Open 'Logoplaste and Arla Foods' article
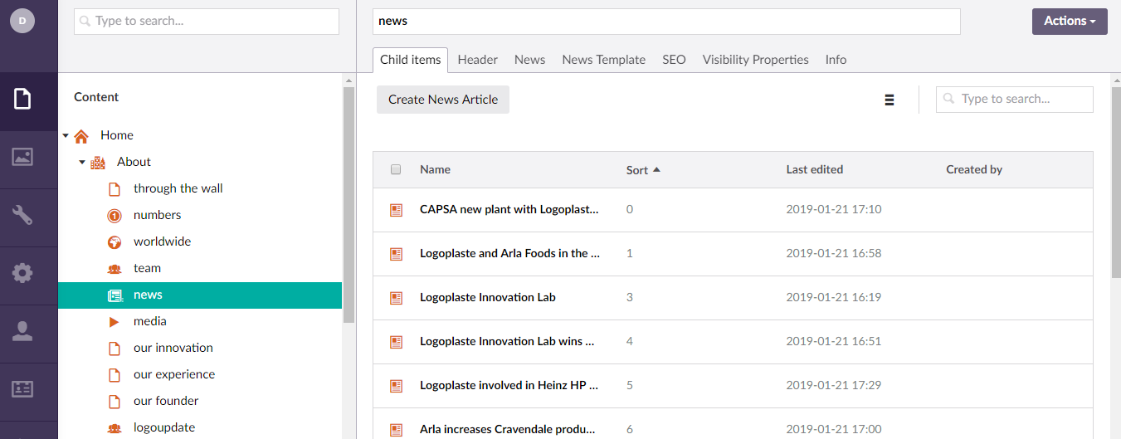The image size is (1121, 439). tap(509, 253)
